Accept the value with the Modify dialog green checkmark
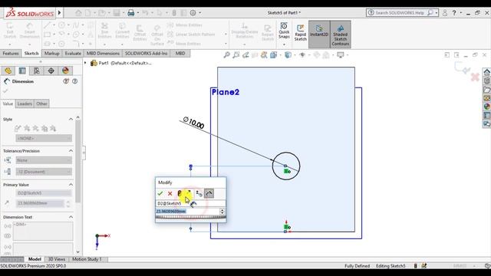Image resolution: width=491 pixels, height=276 pixels. [x=160, y=194]
